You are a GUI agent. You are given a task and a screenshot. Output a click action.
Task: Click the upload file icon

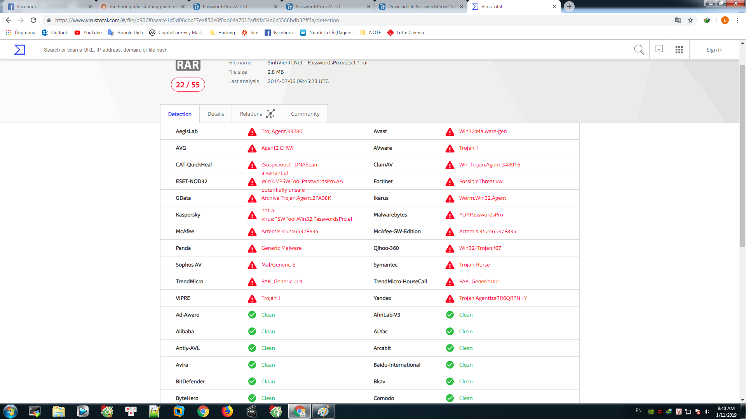point(659,50)
